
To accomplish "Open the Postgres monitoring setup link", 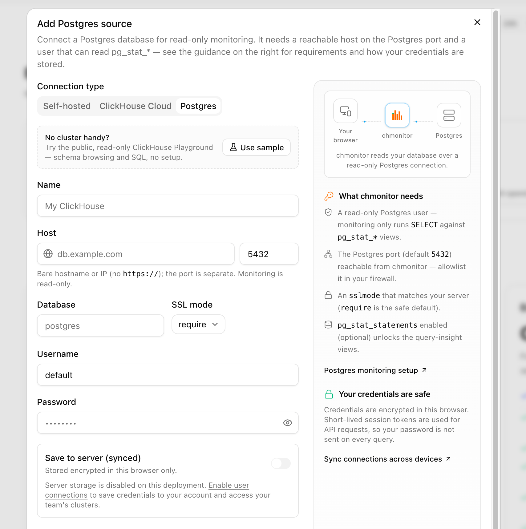I will click(x=375, y=370).
